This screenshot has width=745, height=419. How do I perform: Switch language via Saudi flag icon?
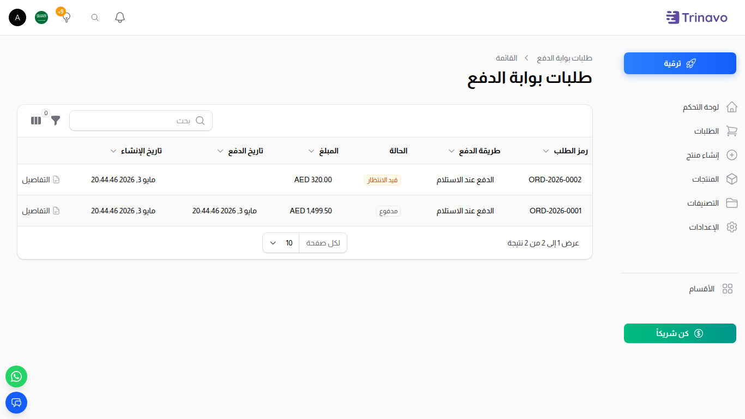[x=41, y=17]
